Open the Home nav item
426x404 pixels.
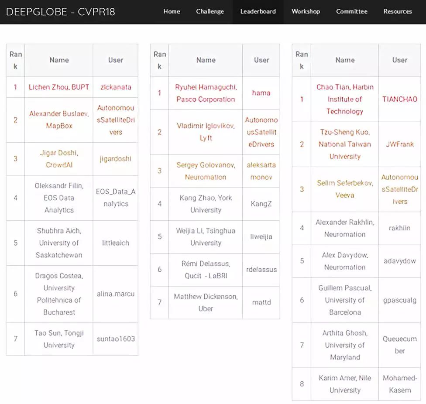click(172, 11)
